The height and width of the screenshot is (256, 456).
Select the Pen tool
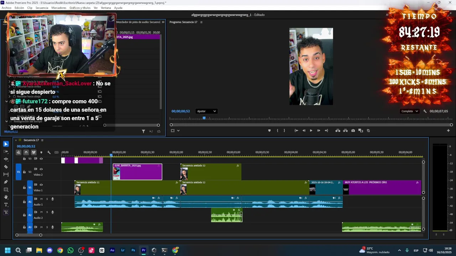(x=6, y=182)
